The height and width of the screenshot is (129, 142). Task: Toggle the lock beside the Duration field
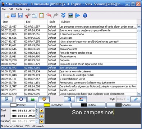point(41,121)
